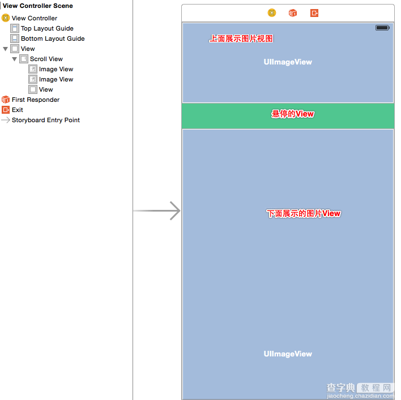The width and height of the screenshot is (401, 400).
Task: Select the View Controller row label
Action: coord(35,18)
